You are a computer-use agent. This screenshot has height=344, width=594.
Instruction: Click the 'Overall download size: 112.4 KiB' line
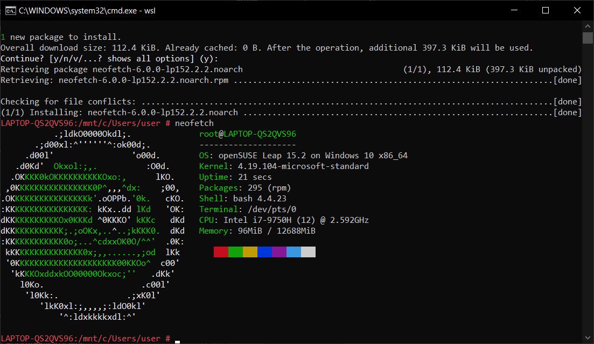(267, 48)
